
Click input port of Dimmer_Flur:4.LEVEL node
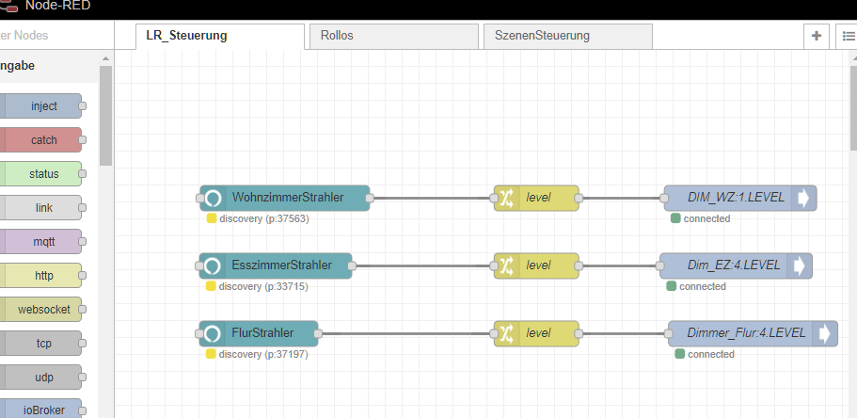[669, 334]
